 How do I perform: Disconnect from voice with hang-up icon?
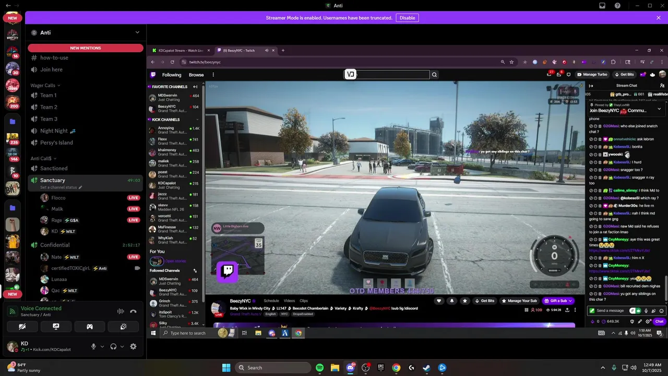[133, 311]
